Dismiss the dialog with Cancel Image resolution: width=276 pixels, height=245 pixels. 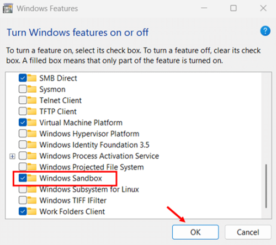click(x=248, y=232)
